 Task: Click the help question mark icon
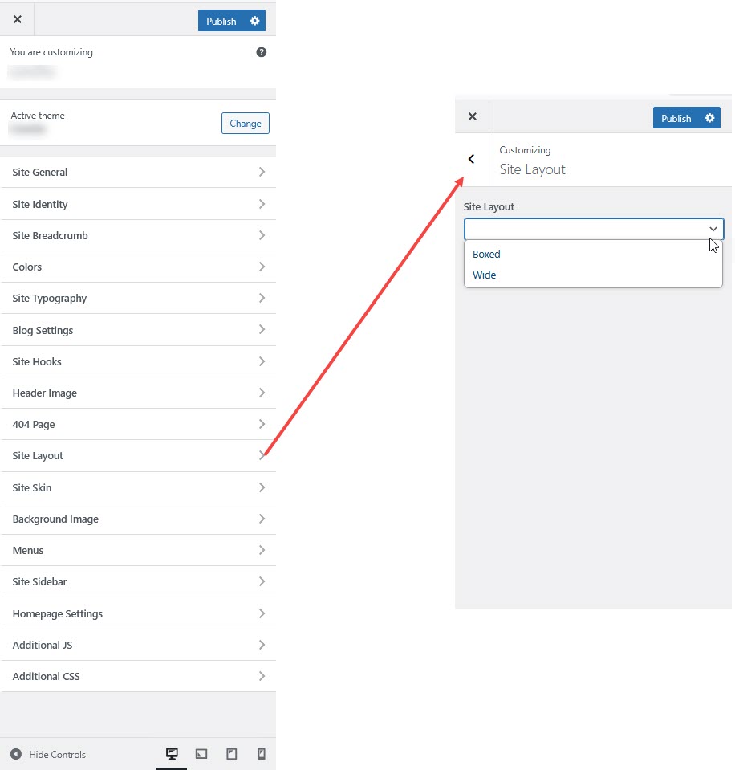[x=261, y=52]
